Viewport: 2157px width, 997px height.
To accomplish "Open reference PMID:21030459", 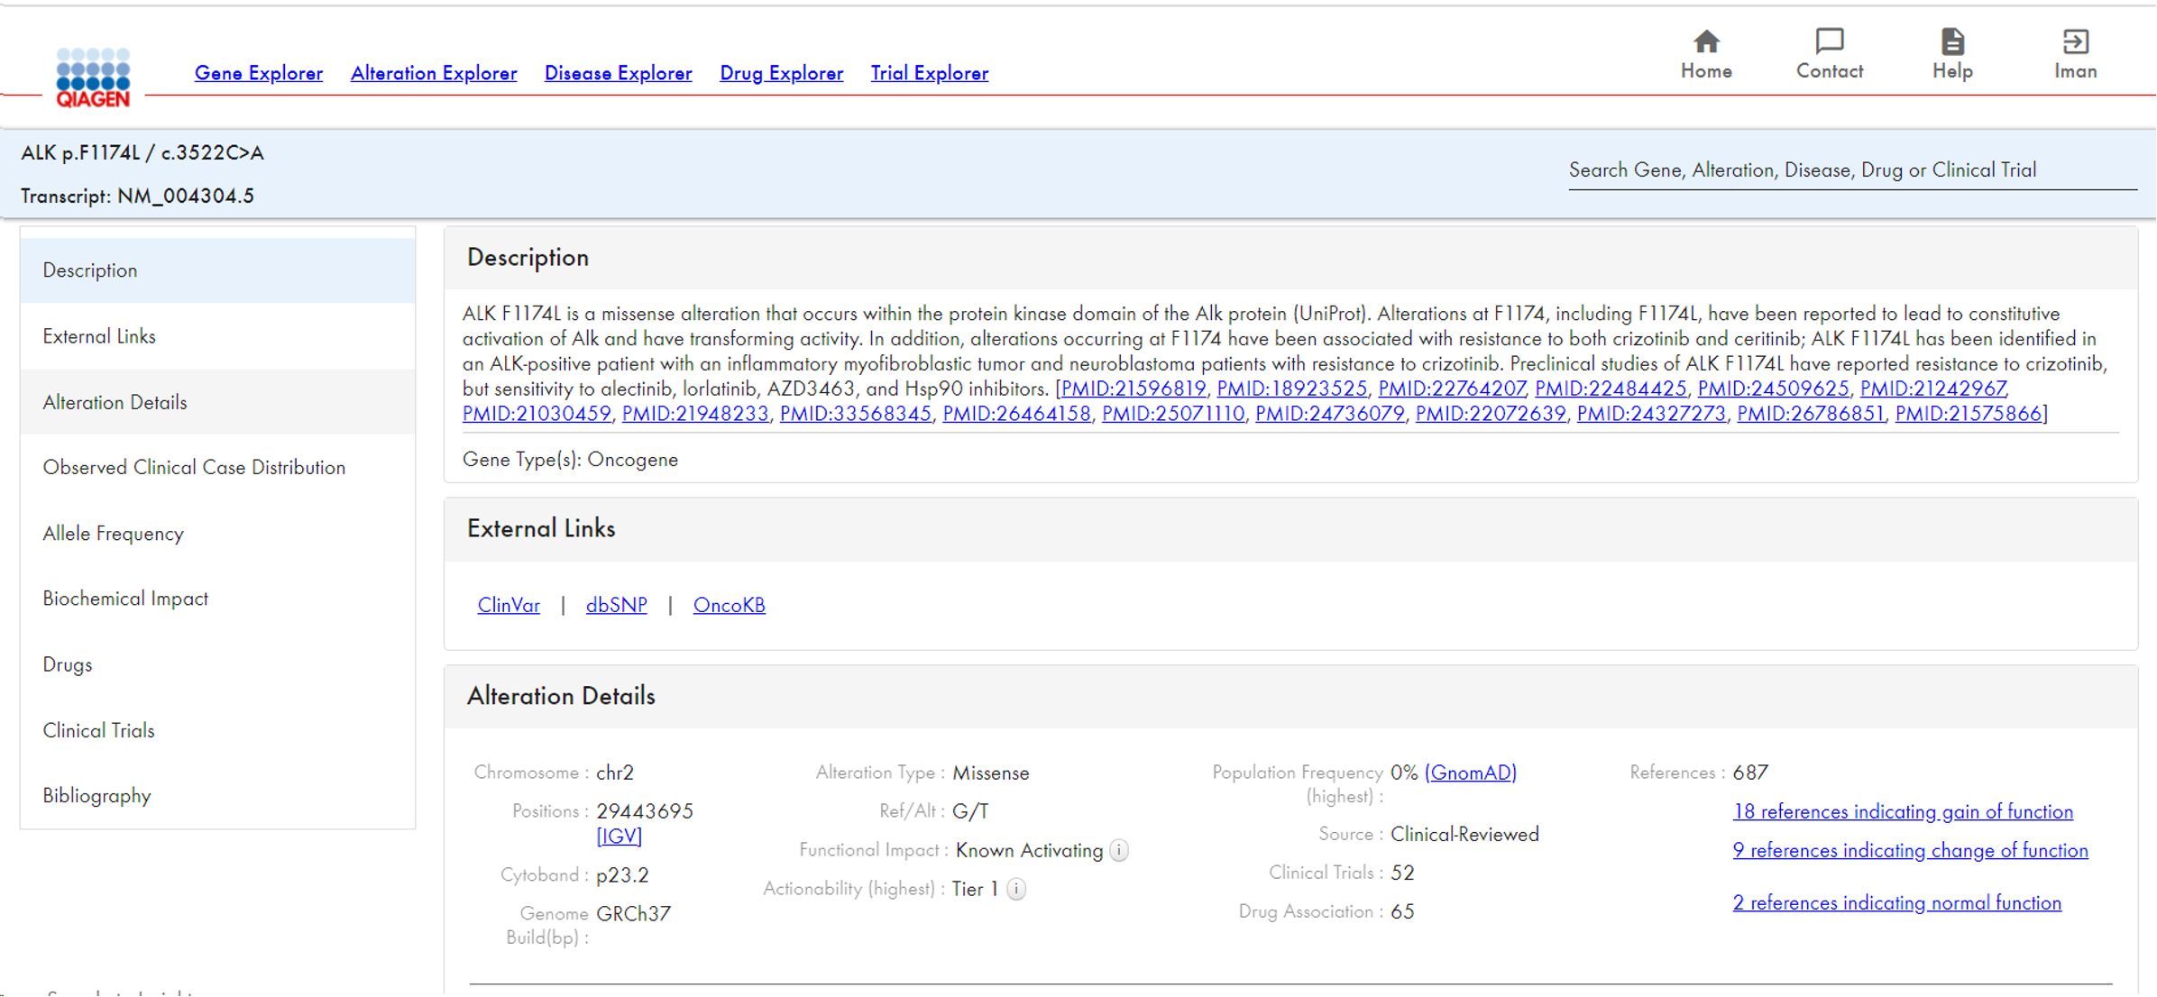I will coord(537,414).
